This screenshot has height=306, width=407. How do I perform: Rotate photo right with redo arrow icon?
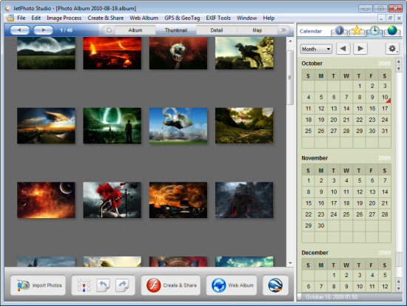click(x=122, y=285)
